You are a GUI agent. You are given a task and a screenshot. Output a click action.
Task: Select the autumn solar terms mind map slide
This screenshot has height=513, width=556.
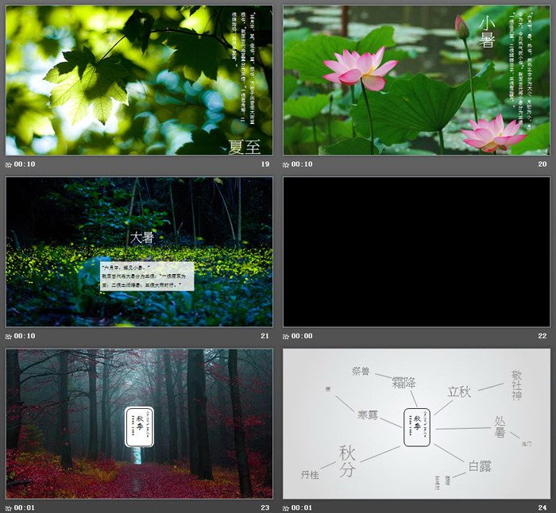point(416,423)
